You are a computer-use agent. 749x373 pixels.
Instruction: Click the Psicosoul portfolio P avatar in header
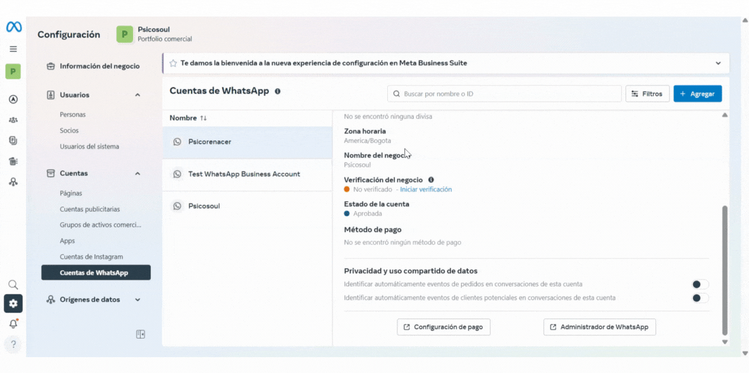(125, 34)
